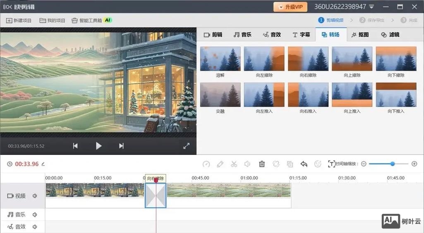Image resolution: width=424 pixels, height=233 pixels.
Task: Zoom out timeline with minus icon
Action: 364,164
